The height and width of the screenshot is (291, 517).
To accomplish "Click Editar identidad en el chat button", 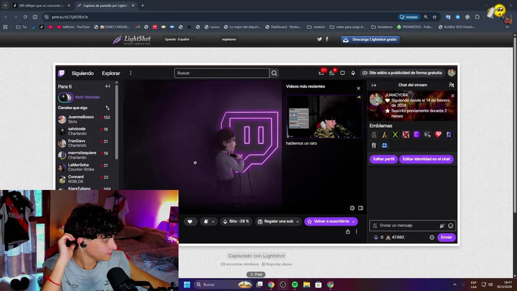I will click(x=426, y=159).
